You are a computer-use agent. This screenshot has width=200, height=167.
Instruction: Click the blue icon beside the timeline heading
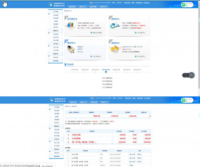coord(65,64)
